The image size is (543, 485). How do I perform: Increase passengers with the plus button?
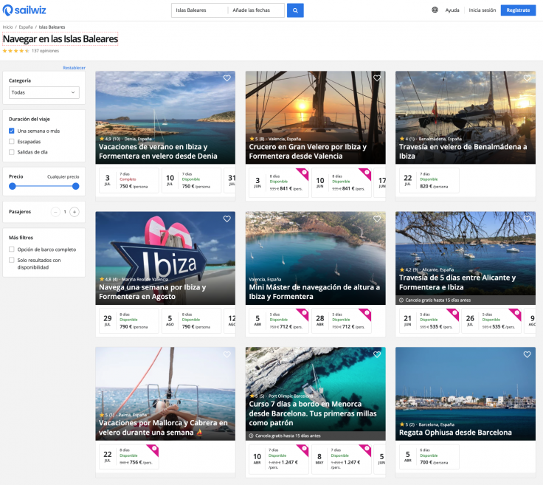coord(75,212)
